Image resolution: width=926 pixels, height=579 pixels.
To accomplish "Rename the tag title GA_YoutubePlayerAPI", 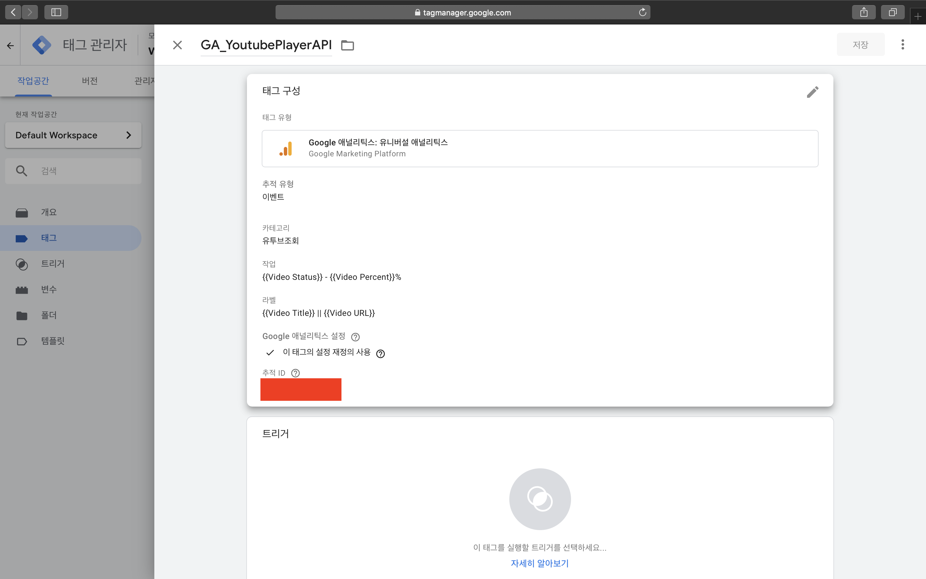I will (266, 45).
